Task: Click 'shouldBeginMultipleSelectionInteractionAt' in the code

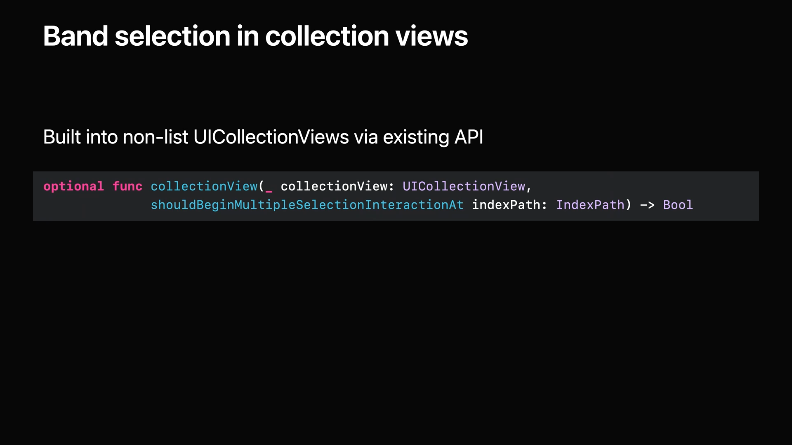Action: 307,205
